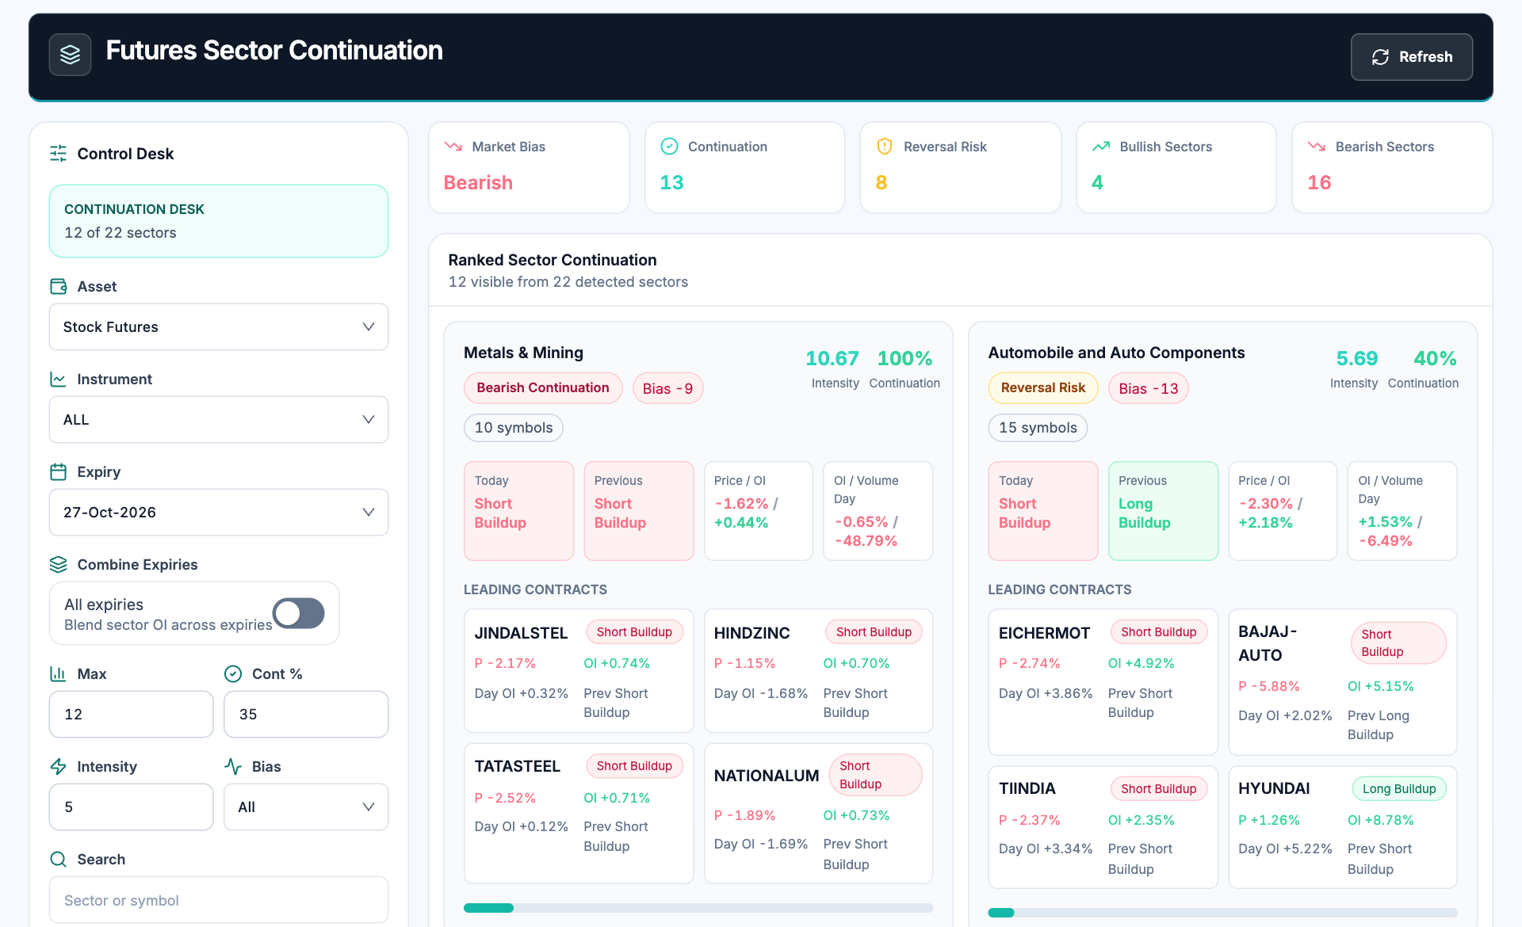Click the Max bar-chart icon

tap(59, 673)
